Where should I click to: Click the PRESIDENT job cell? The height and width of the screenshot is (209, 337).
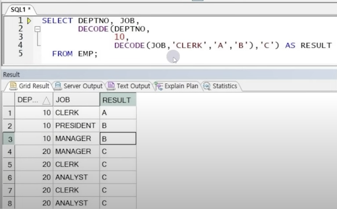pos(76,125)
